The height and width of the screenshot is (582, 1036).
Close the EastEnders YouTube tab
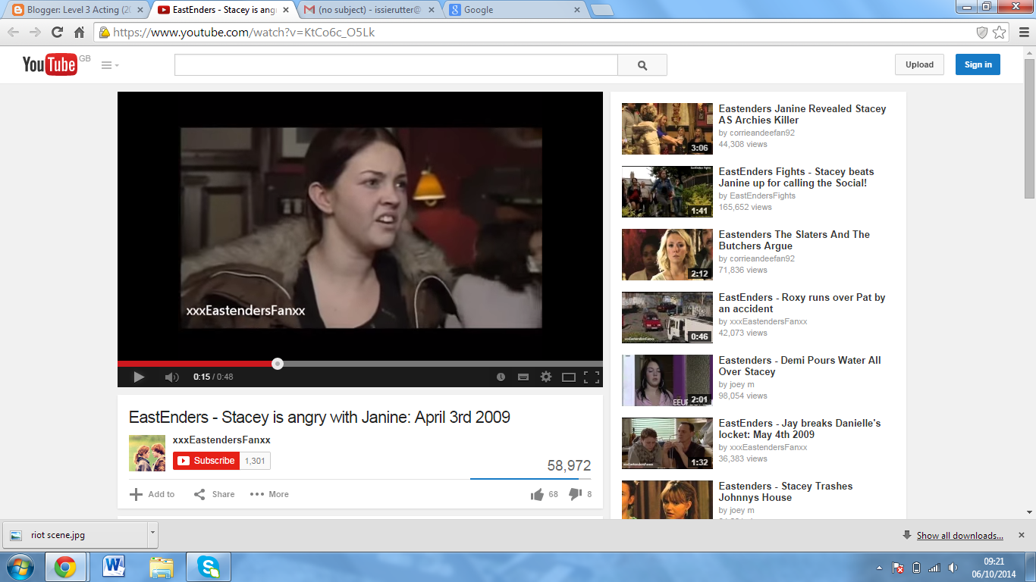pos(285,10)
